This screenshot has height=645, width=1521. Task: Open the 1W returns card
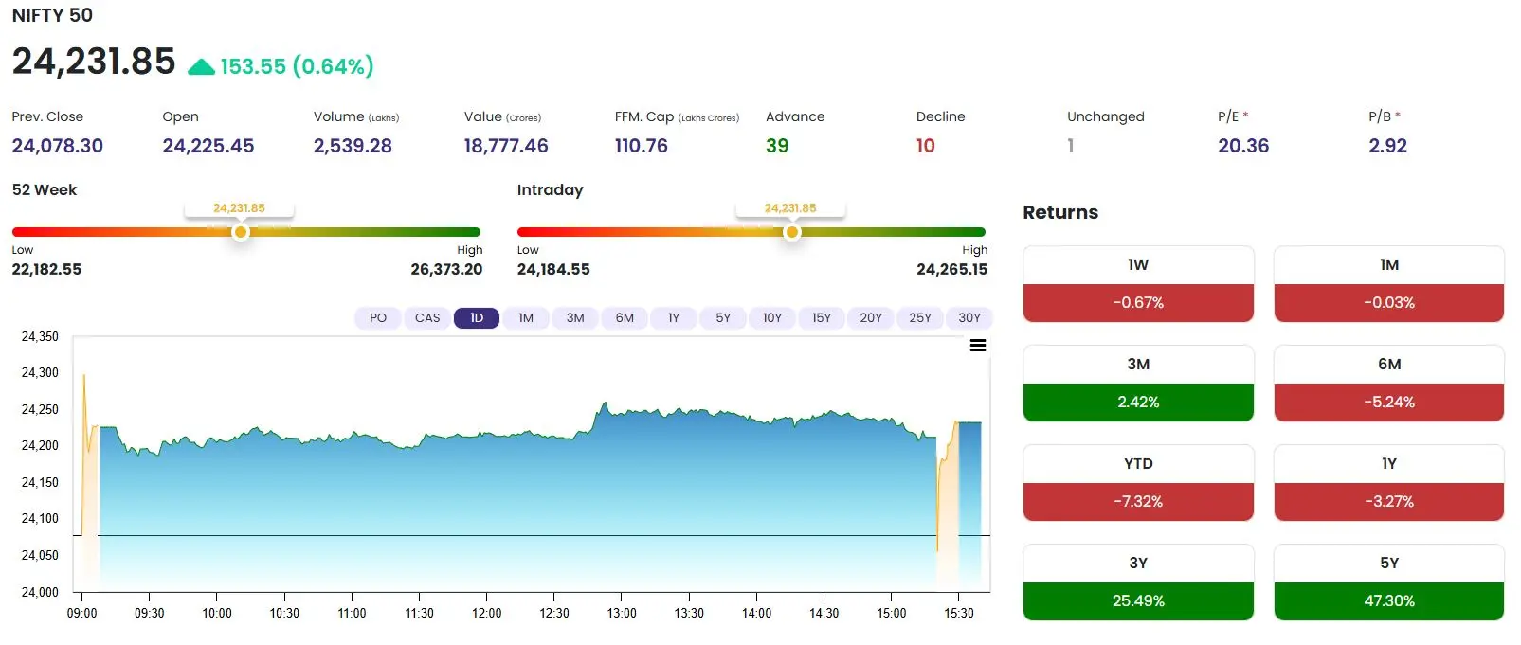pyautogui.click(x=1138, y=284)
